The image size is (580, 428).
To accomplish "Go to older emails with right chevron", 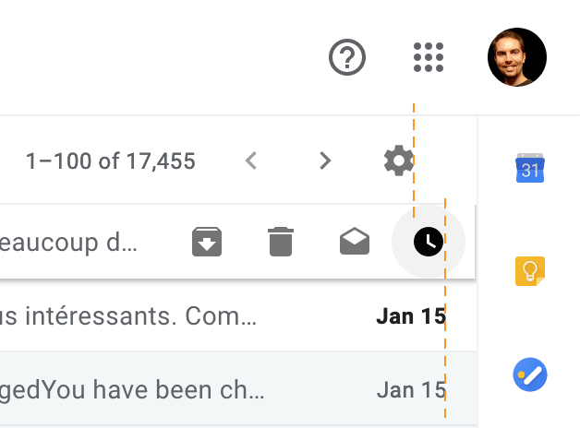I will coord(324,161).
